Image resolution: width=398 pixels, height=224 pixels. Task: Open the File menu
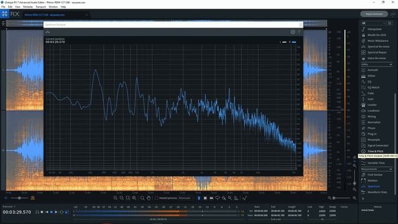pos(3,7)
